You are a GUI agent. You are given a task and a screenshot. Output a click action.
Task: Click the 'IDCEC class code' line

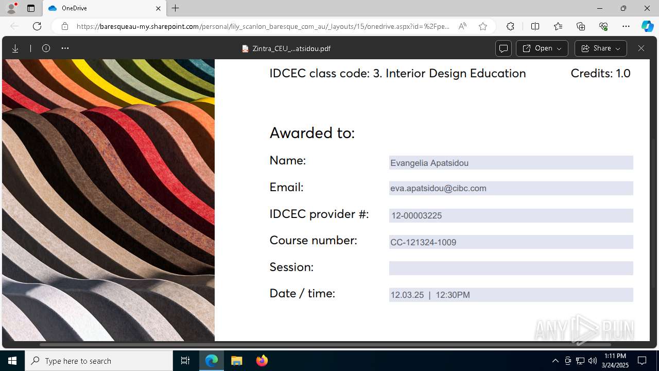point(397,73)
